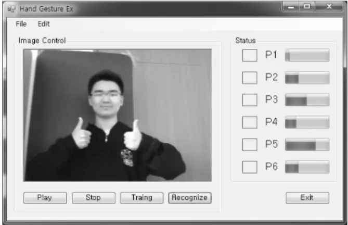Viewport: 348px width, 225px height.
Task: Click the Hand Gesture Ex title bar icon
Action: click(x=11, y=9)
